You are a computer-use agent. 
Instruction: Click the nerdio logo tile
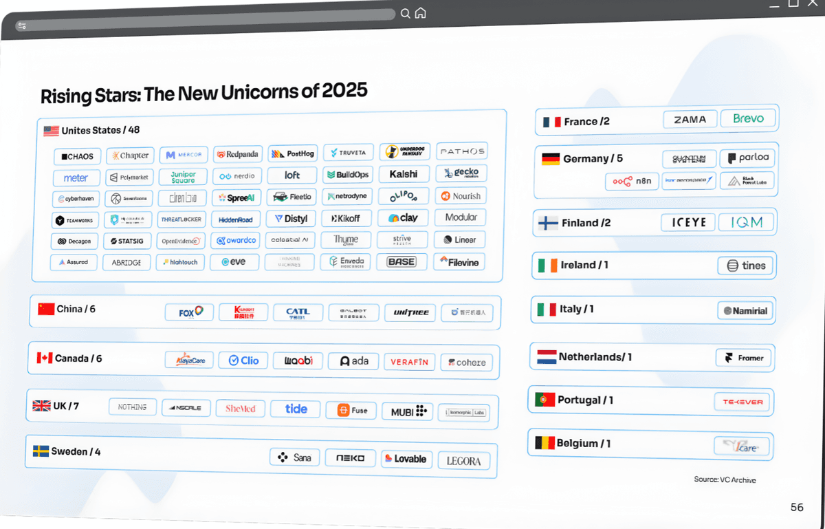[x=237, y=175]
